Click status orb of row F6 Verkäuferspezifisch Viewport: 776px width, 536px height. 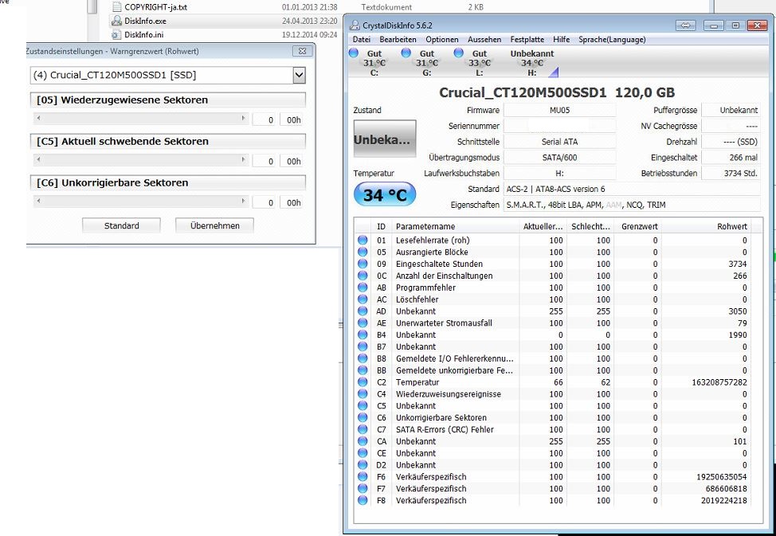[363, 476]
